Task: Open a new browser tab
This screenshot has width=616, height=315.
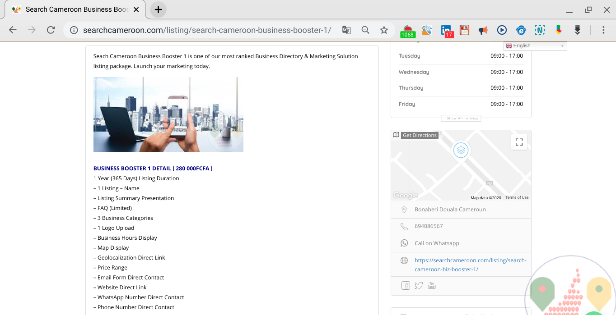Action: [x=158, y=9]
